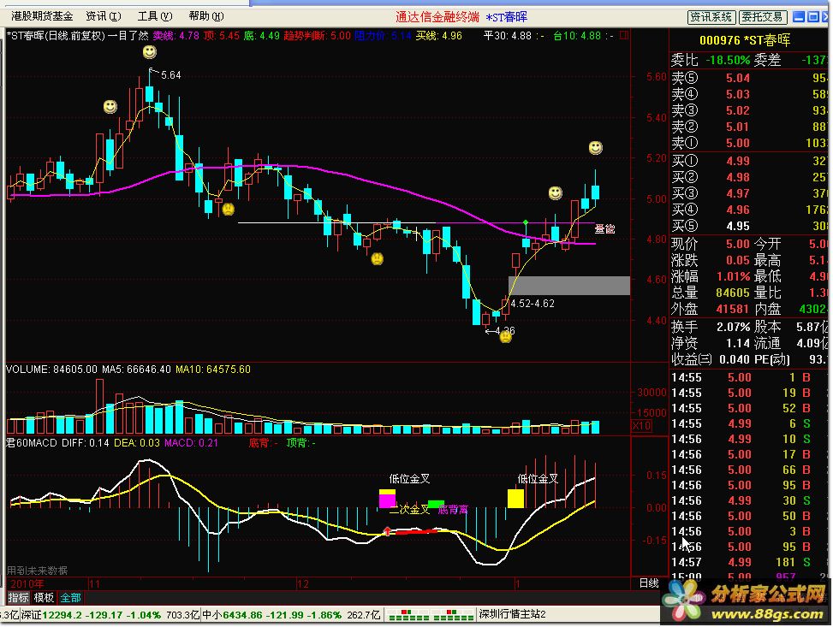Click the 14:57 tick row with volume 181
Image resolution: width=833 pixels, height=627 pixels.
(x=749, y=562)
